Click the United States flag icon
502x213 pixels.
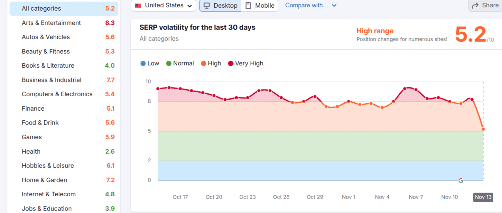click(138, 5)
